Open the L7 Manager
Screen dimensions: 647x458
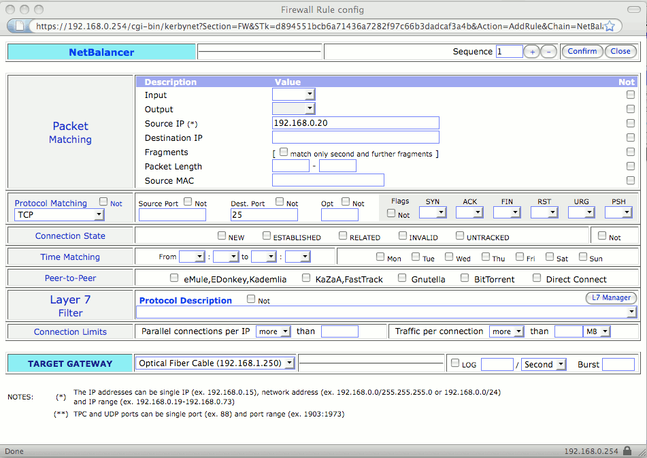(611, 297)
